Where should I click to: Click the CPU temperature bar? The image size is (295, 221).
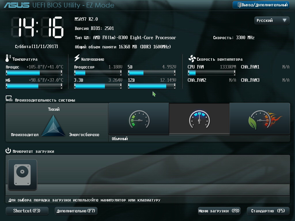tap(34, 73)
